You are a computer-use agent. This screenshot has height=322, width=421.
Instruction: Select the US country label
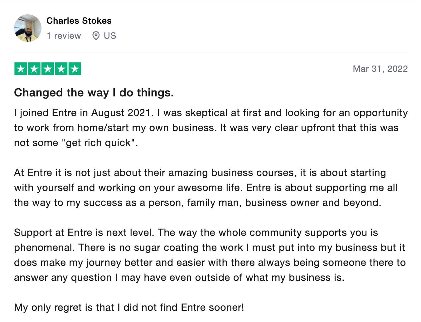click(110, 36)
